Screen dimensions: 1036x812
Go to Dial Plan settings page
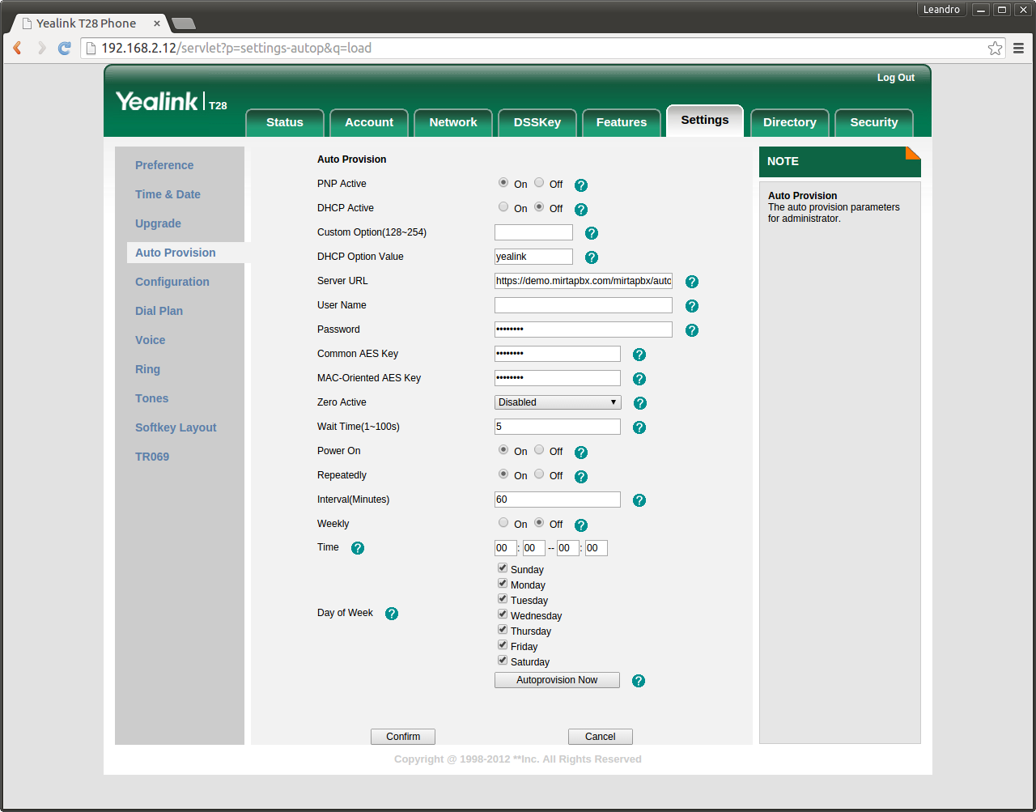coord(159,311)
